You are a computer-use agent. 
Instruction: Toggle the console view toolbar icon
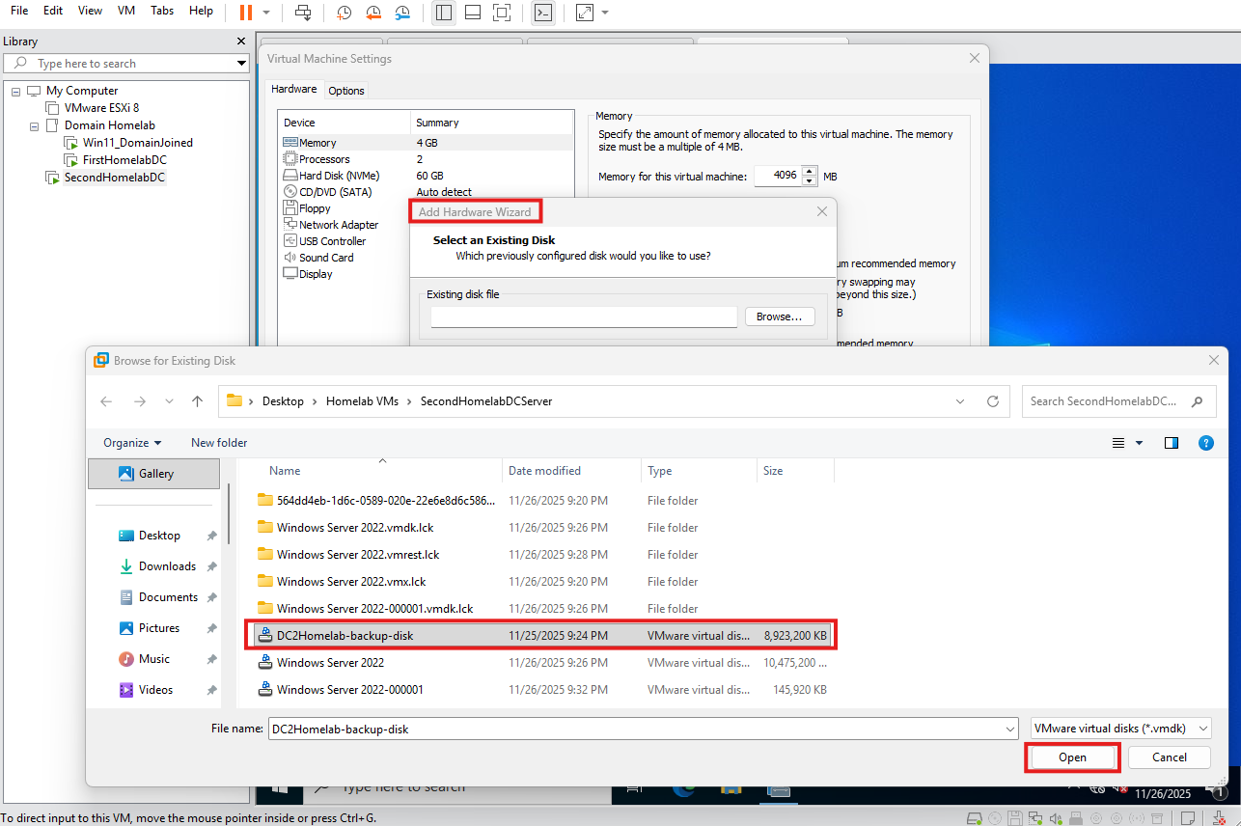pyautogui.click(x=543, y=13)
